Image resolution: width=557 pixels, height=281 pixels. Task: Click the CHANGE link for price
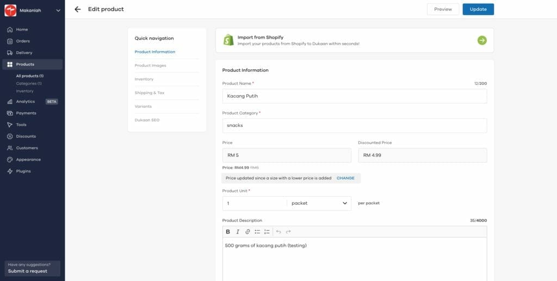pos(345,178)
